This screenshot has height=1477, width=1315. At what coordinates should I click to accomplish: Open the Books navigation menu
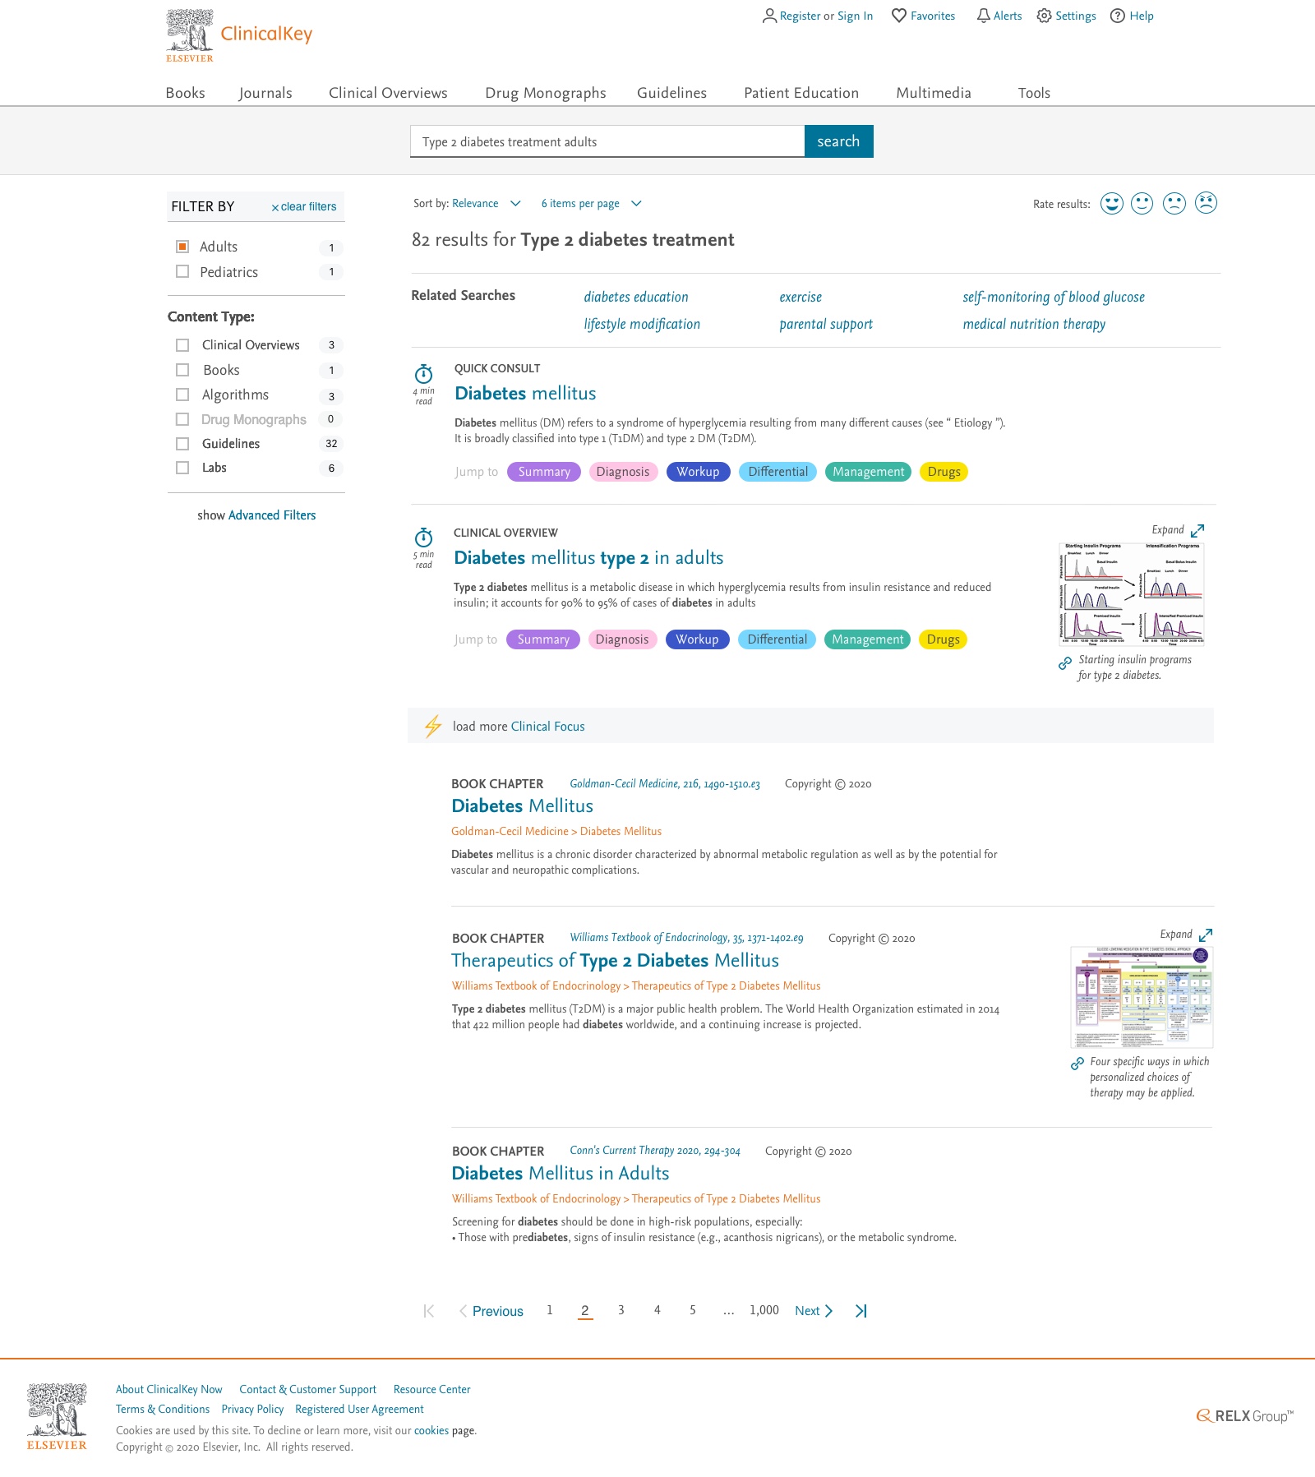[185, 93]
